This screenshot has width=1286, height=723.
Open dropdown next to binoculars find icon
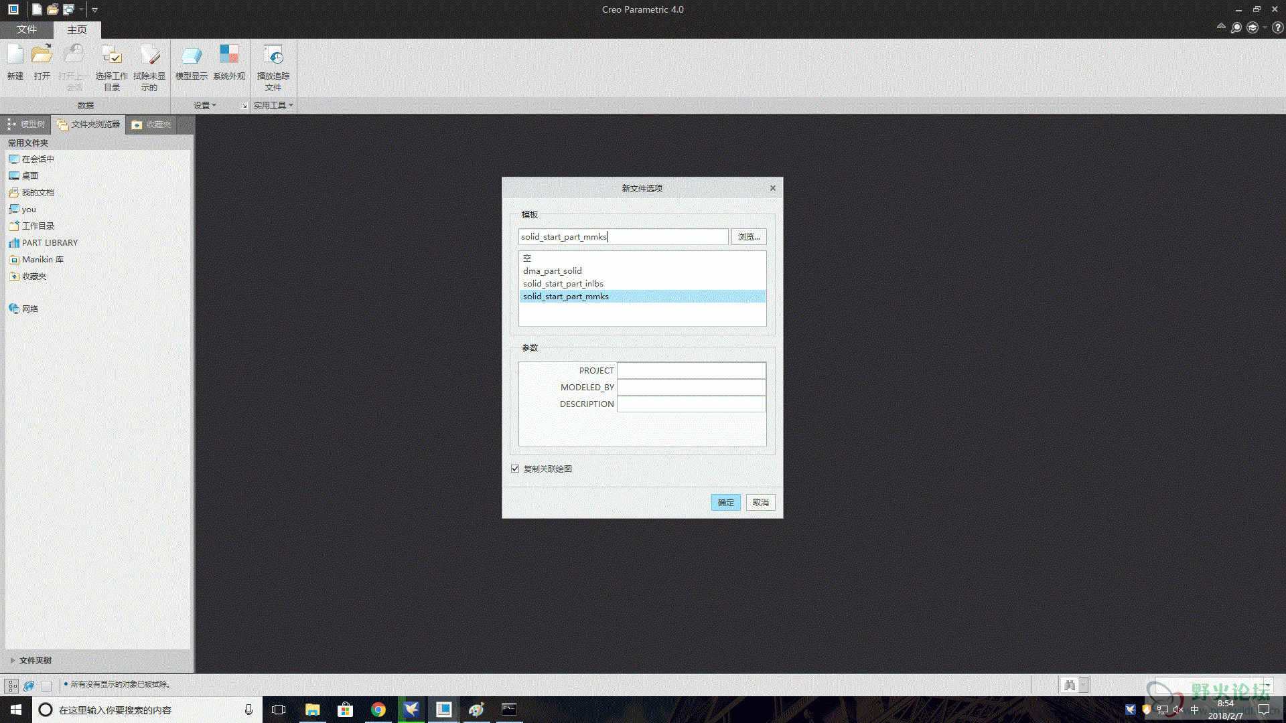pyautogui.click(x=1084, y=685)
